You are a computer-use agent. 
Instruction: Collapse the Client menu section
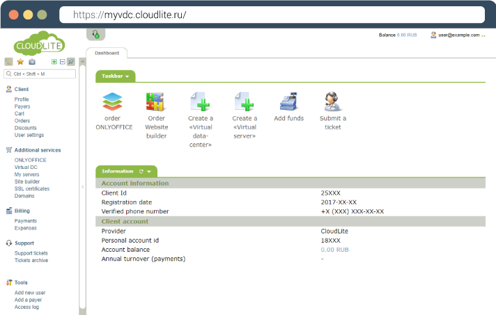(22, 89)
